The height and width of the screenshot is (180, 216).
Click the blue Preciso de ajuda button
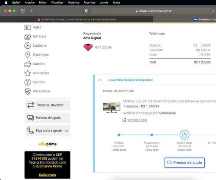[x=184, y=163]
